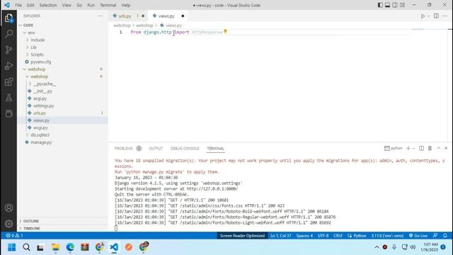This screenshot has height=255, width=453.
Task: Open the Explorer view in activity bar
Action: pyautogui.click(x=8, y=18)
